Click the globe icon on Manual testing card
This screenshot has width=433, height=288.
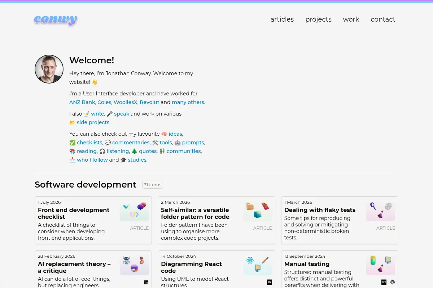(x=393, y=282)
